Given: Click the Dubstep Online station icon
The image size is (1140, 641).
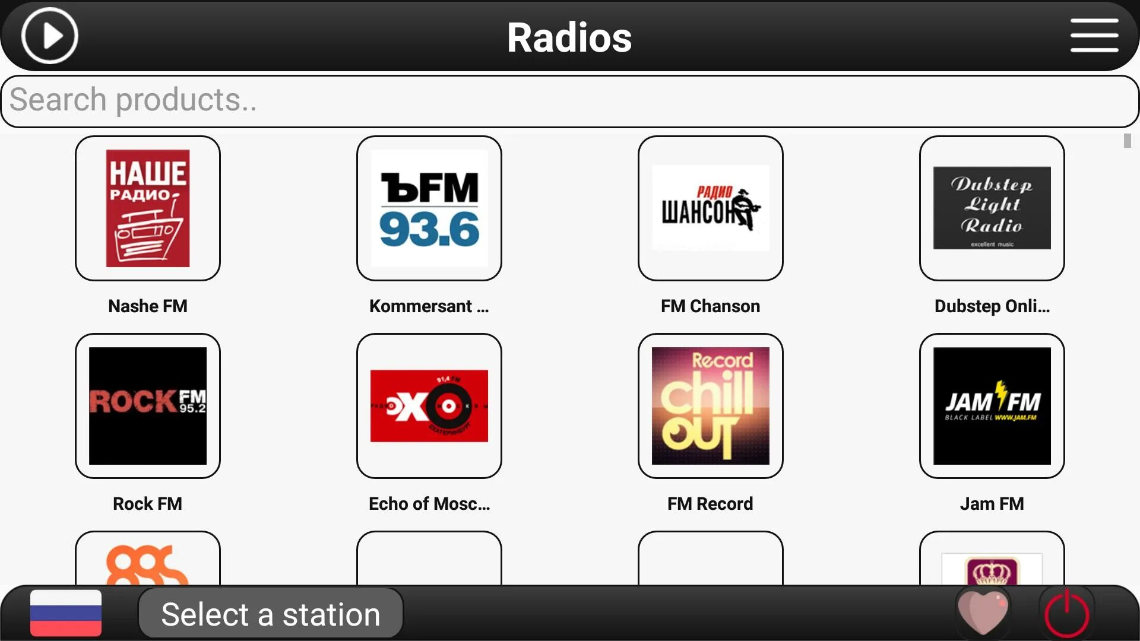Looking at the screenshot, I should [991, 207].
